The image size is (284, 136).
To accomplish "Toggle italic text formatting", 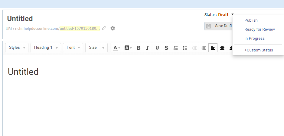I will pos(148,48).
